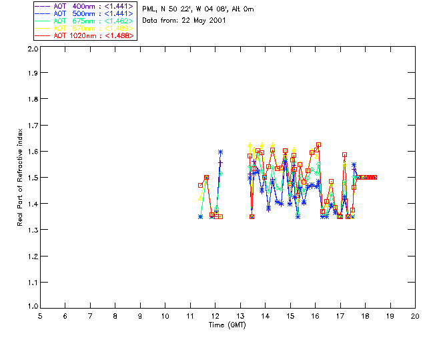Click the 20 hour tick on x-axis
Viewport: 427px width, 342px height.
[415, 315]
